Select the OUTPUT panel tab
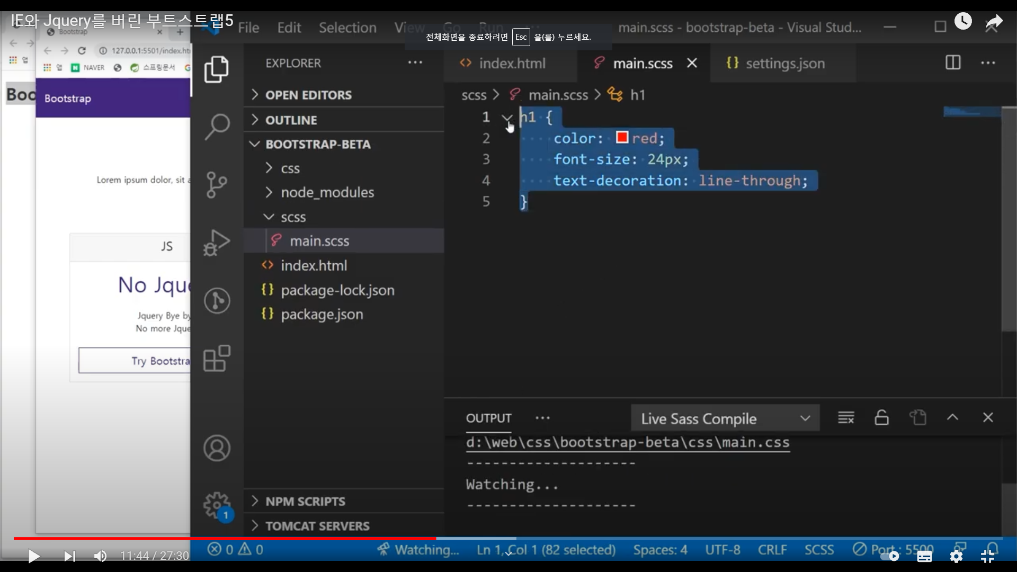The image size is (1017, 572). (488, 418)
